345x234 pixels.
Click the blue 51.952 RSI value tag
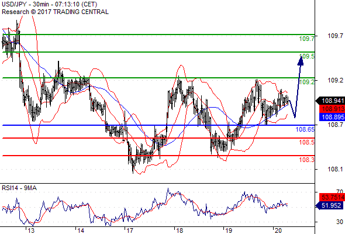click(329, 205)
